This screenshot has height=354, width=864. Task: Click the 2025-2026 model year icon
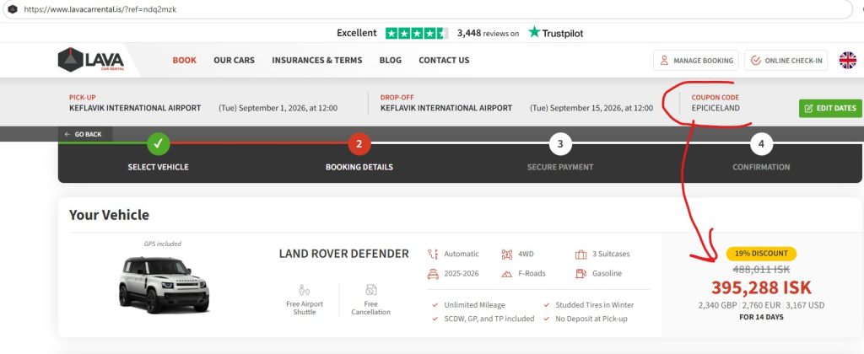(433, 273)
